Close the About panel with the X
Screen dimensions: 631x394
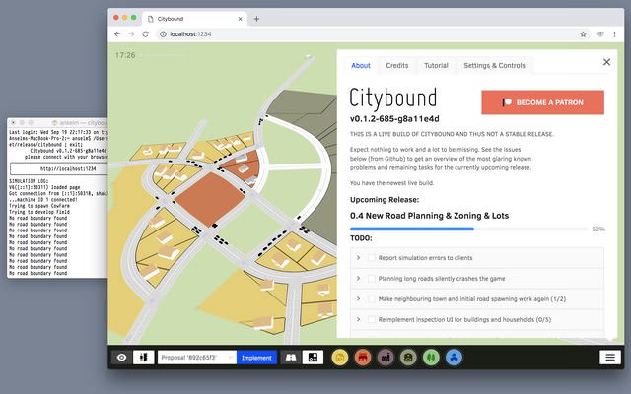click(x=606, y=62)
